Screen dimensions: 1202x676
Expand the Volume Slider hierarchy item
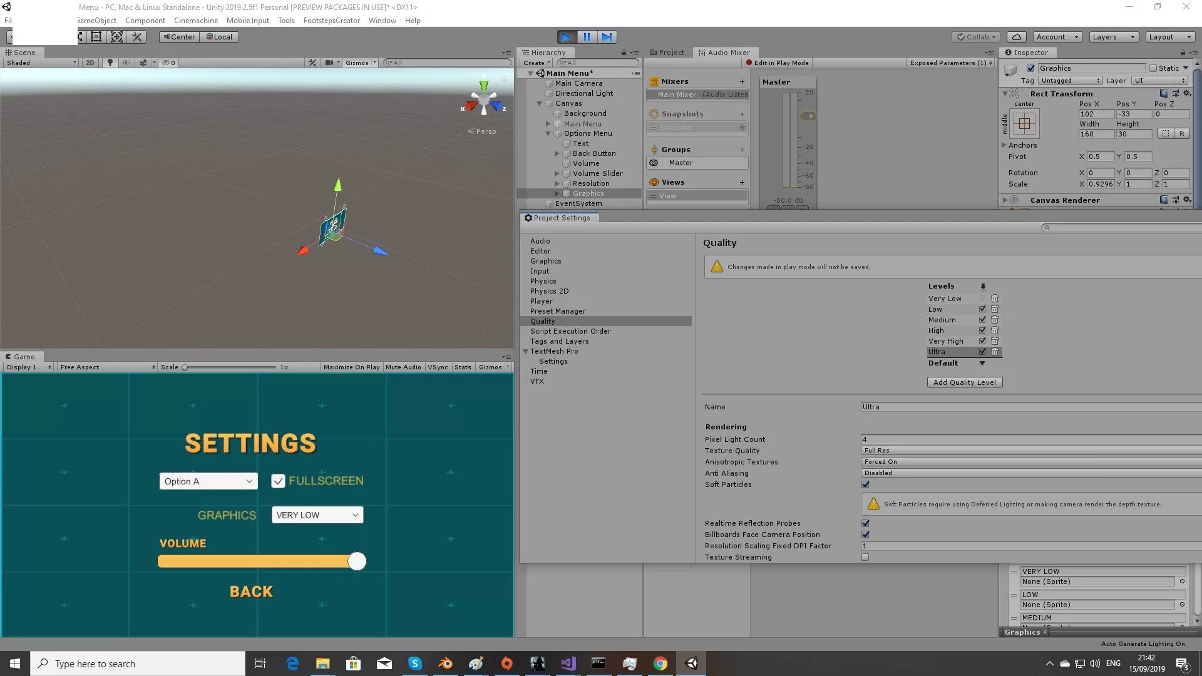coord(557,173)
